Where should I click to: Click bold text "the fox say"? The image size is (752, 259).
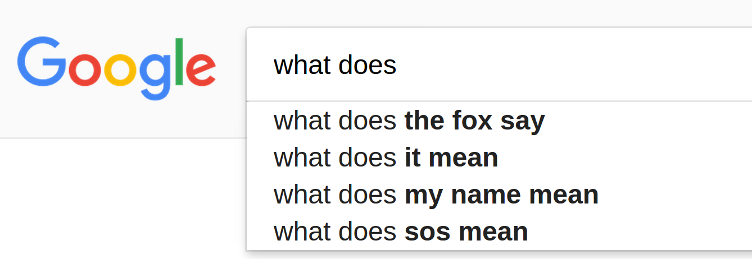(x=474, y=121)
